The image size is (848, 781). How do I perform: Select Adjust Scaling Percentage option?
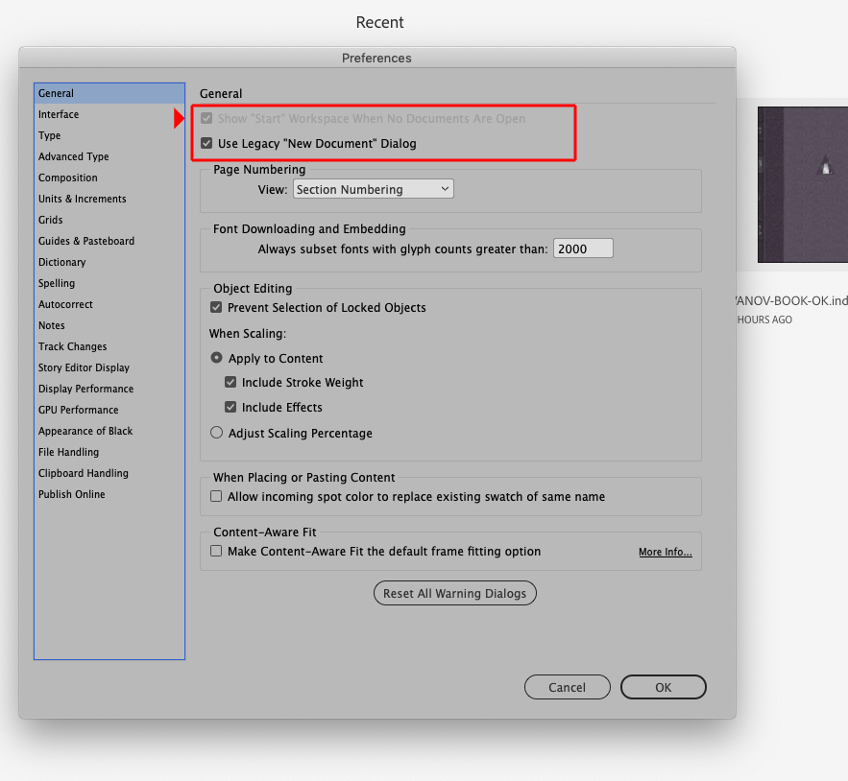(x=216, y=433)
